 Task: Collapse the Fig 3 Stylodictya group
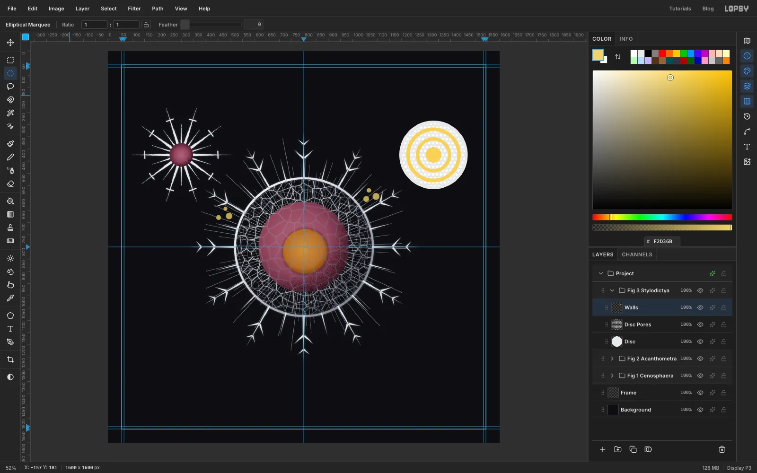(612, 290)
